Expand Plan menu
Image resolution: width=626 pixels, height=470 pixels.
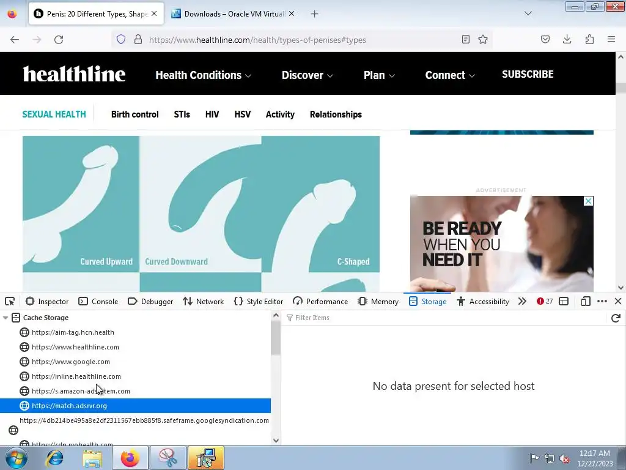click(x=379, y=75)
